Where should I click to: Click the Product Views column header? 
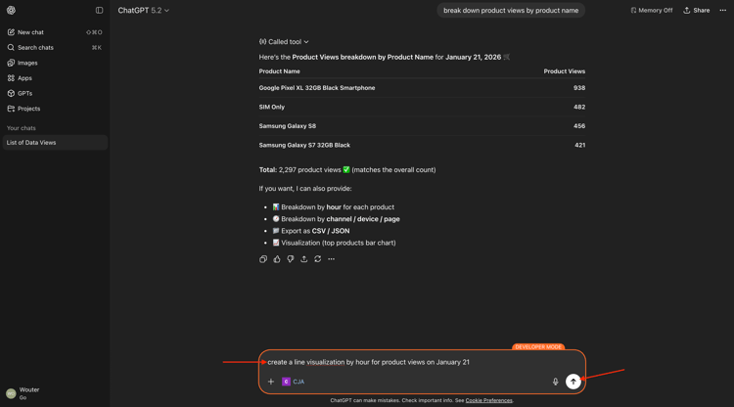point(564,71)
